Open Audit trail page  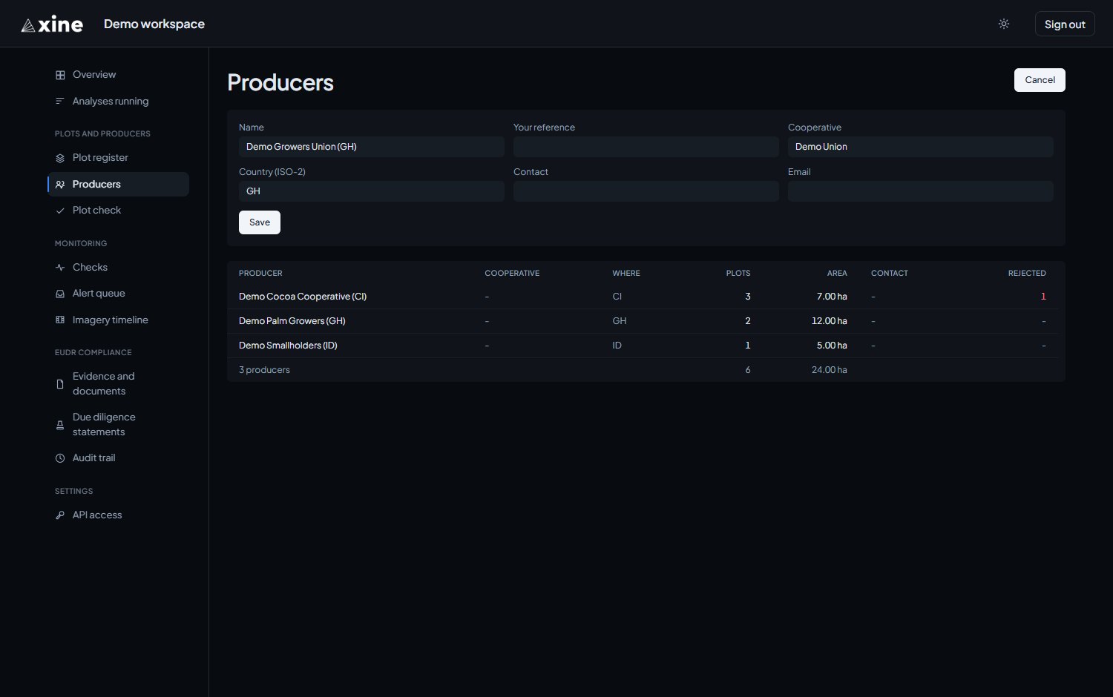point(119,458)
